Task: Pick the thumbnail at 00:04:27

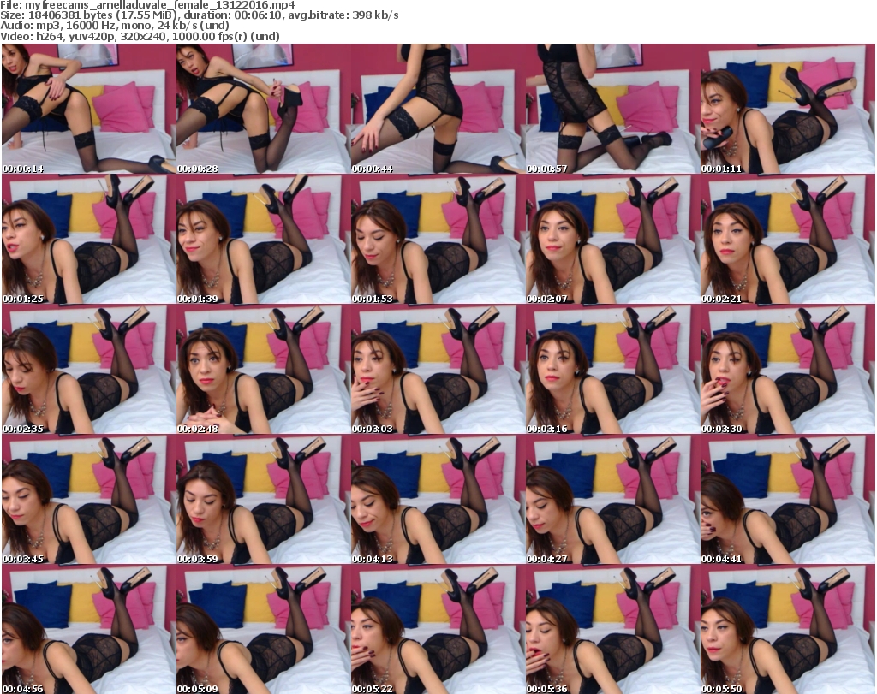Action: tap(612, 500)
